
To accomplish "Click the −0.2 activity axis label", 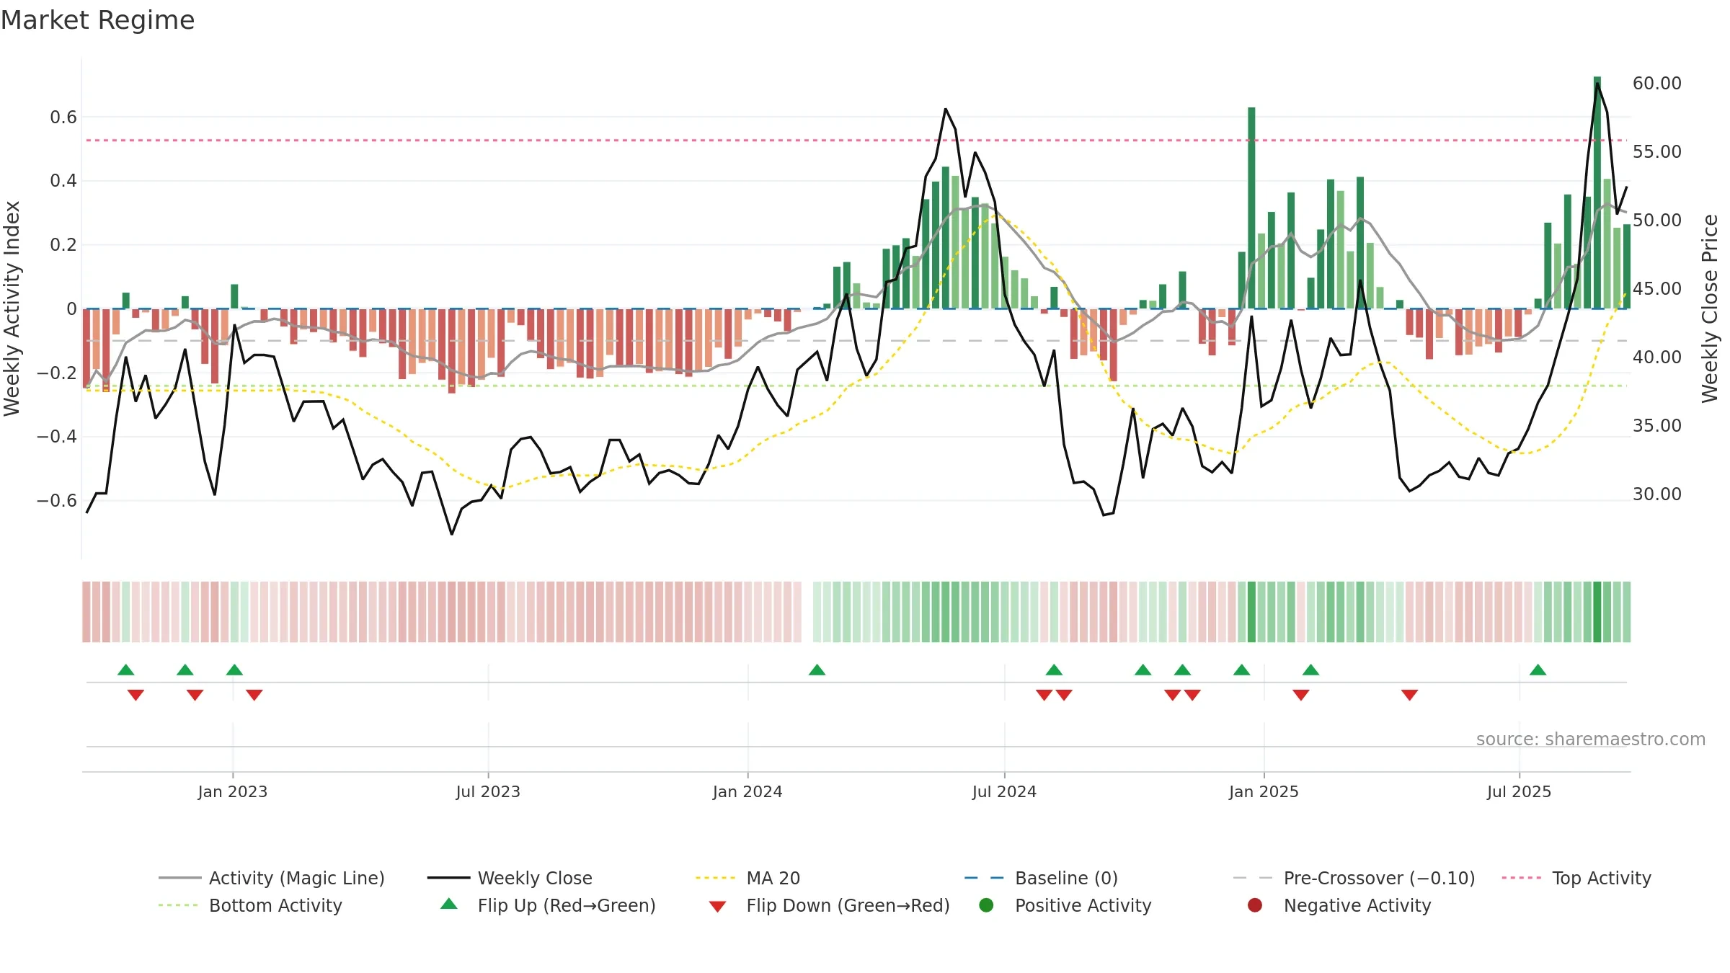I will click(x=57, y=373).
